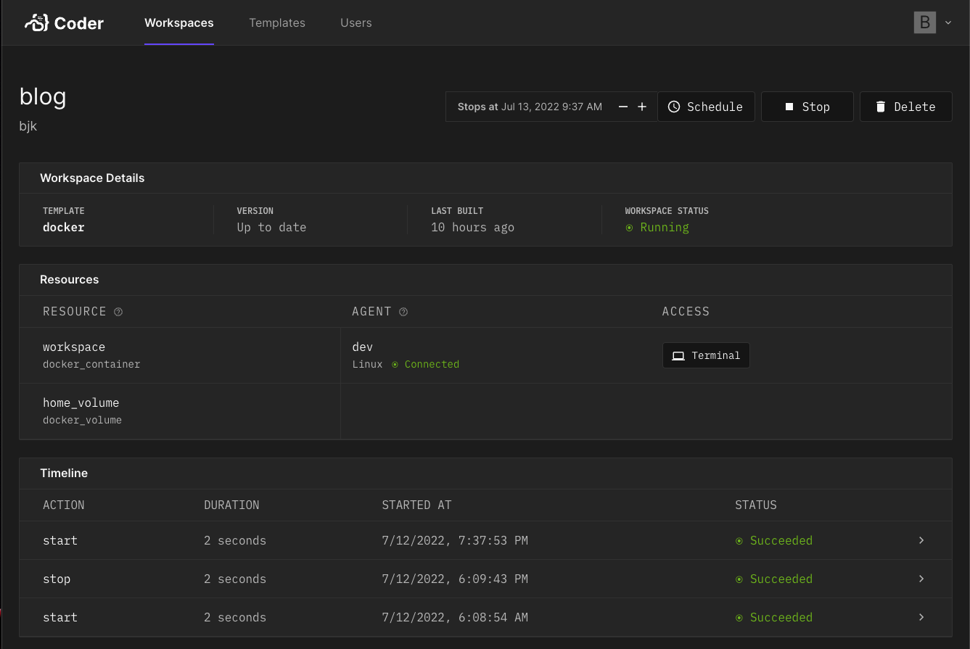
Task: Click the Coder logo icon
Action: pyautogui.click(x=36, y=23)
